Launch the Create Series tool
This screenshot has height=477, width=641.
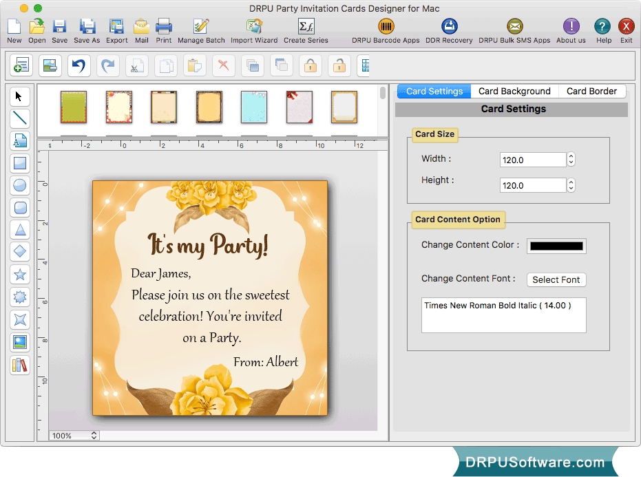pos(305,30)
